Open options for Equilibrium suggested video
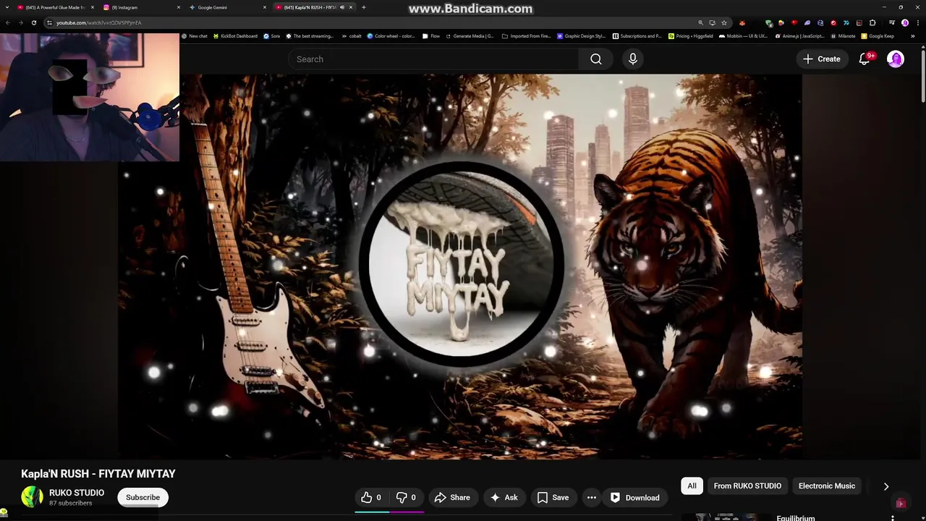 pyautogui.click(x=892, y=518)
